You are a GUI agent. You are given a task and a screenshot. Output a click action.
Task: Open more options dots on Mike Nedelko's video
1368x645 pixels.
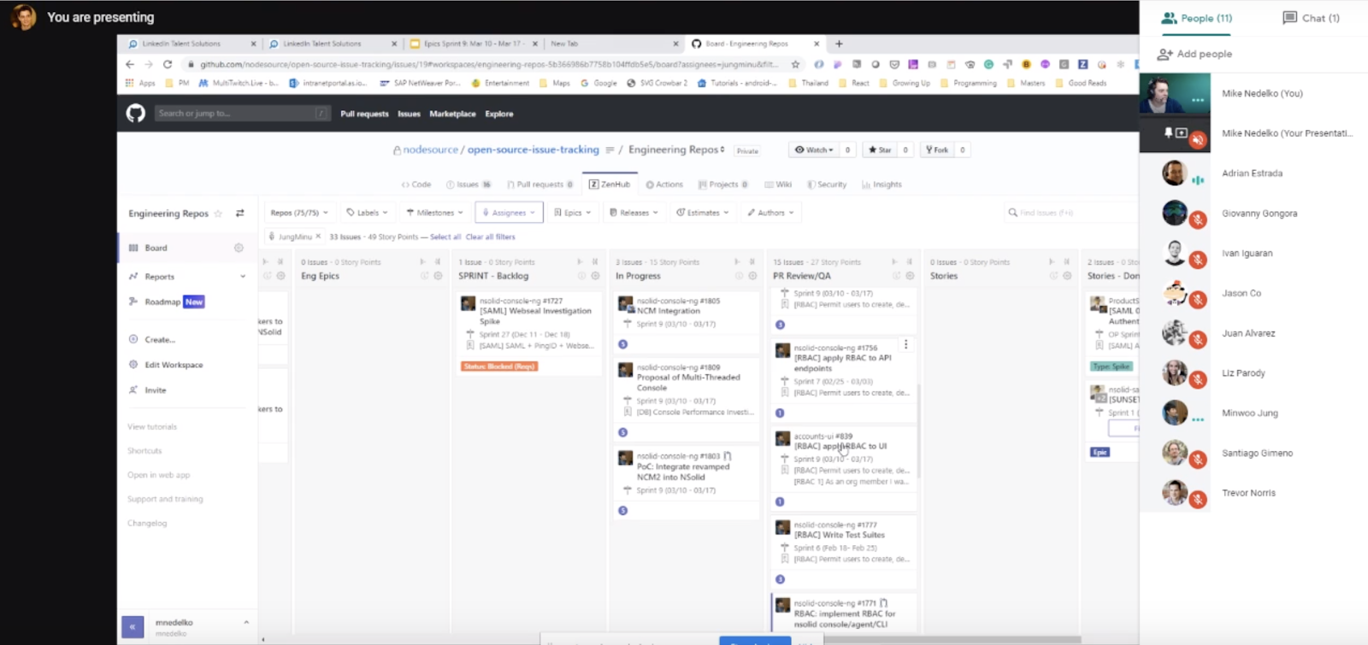pos(1198,100)
